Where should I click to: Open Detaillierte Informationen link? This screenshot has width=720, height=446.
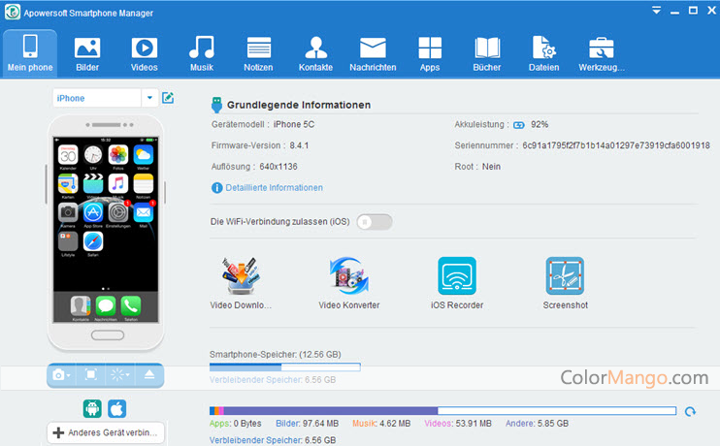point(274,188)
